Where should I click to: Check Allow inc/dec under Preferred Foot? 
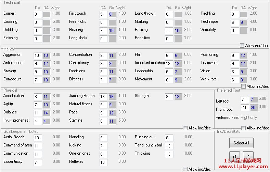coord(243,128)
